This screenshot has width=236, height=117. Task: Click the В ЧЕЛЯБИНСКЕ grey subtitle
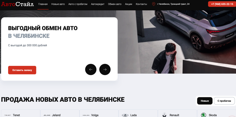pyautogui.click(x=29, y=36)
